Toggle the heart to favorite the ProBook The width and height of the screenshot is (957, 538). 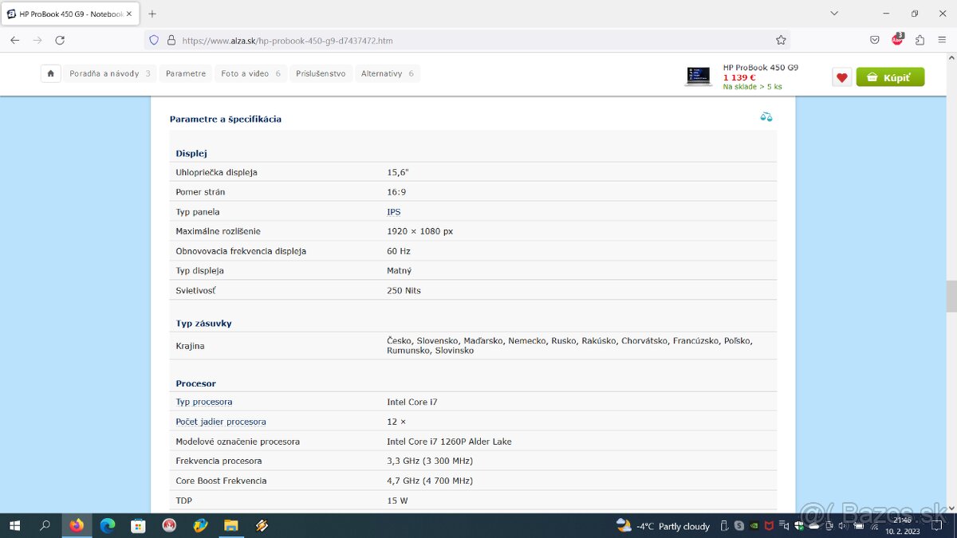[x=841, y=77]
